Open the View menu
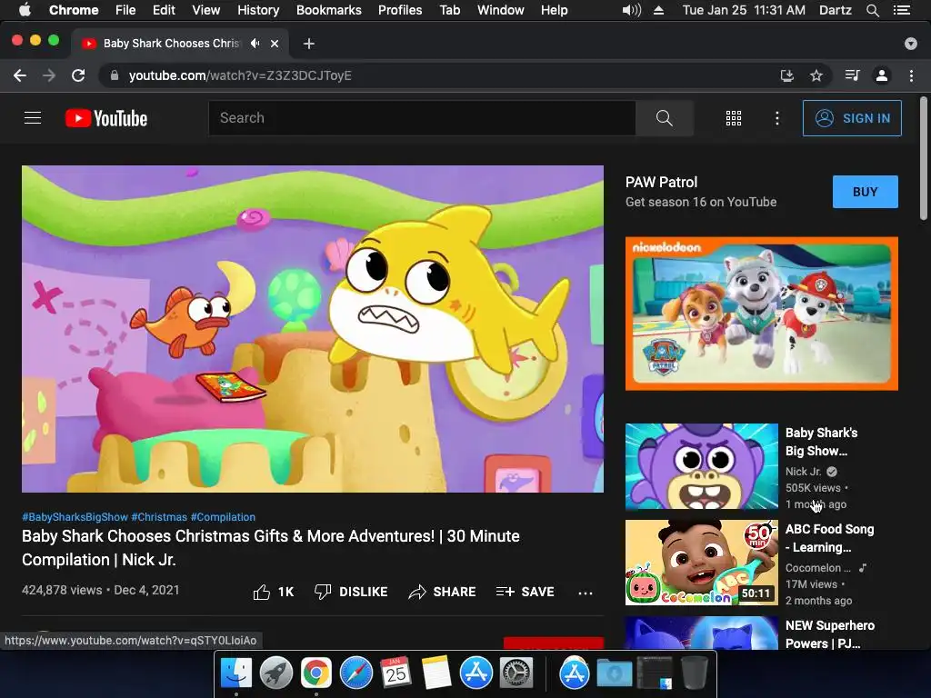Viewport: 931px width, 698px height. [x=206, y=10]
